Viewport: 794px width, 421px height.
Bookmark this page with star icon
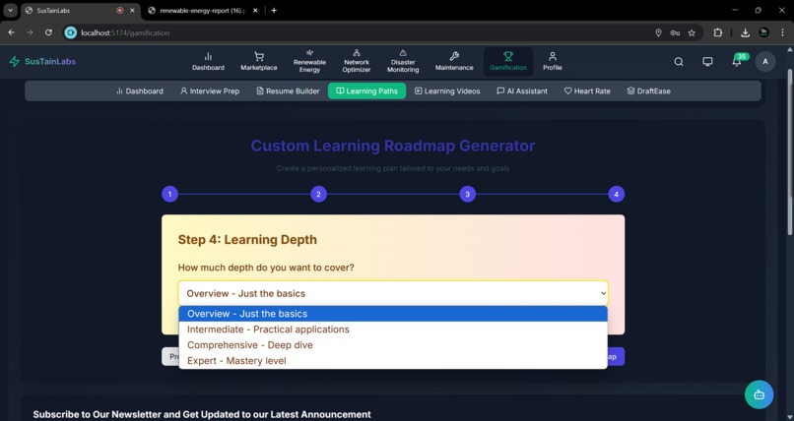(x=692, y=32)
